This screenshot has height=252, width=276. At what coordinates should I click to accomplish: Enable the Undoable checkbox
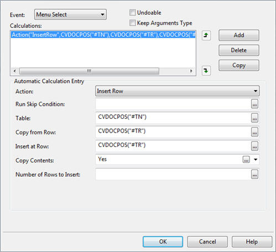click(132, 13)
